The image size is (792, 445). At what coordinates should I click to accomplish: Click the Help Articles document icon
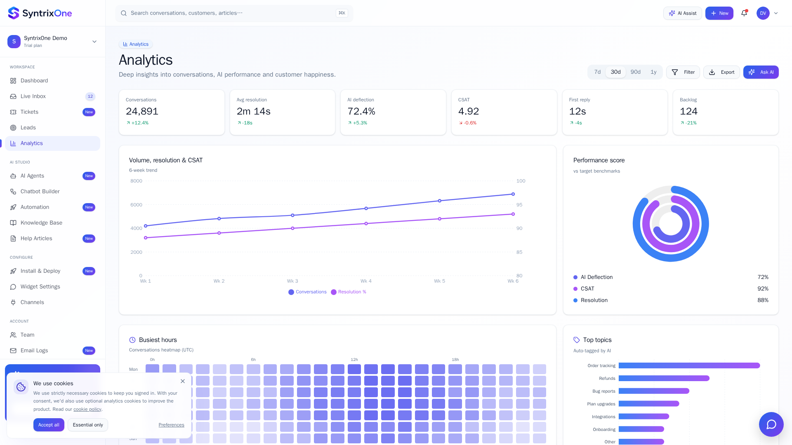click(13, 239)
